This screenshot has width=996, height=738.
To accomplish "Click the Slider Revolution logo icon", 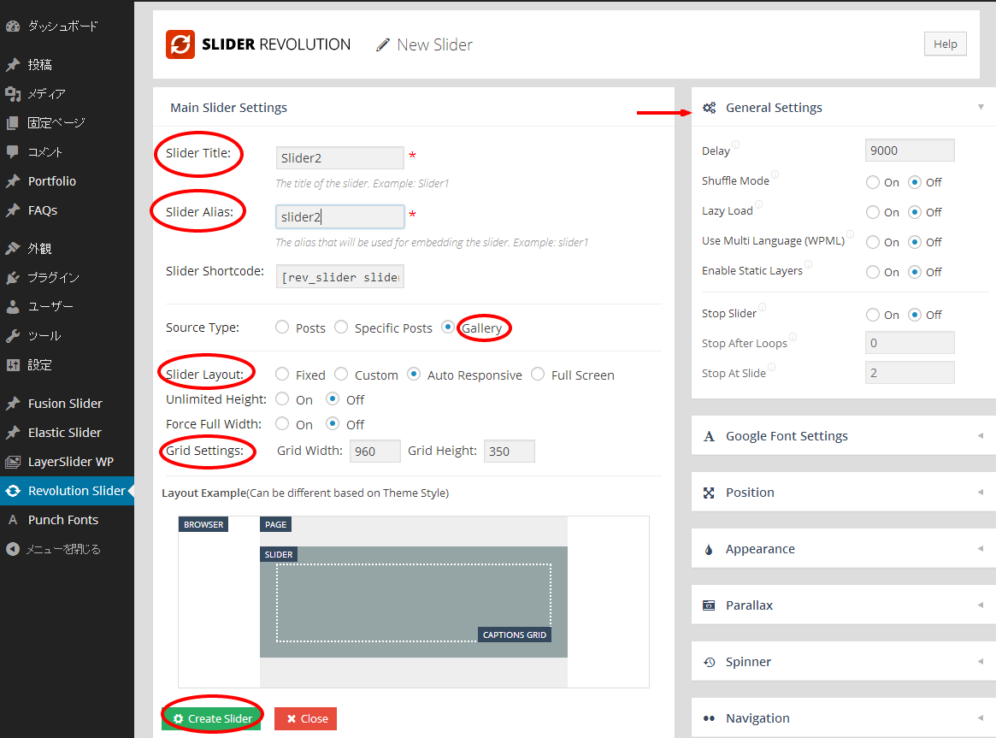I will pos(180,44).
